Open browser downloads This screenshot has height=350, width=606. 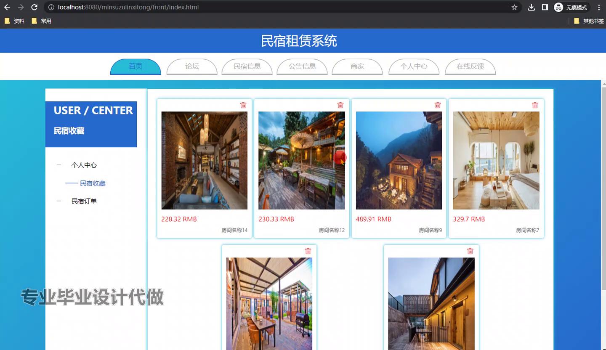(x=532, y=7)
